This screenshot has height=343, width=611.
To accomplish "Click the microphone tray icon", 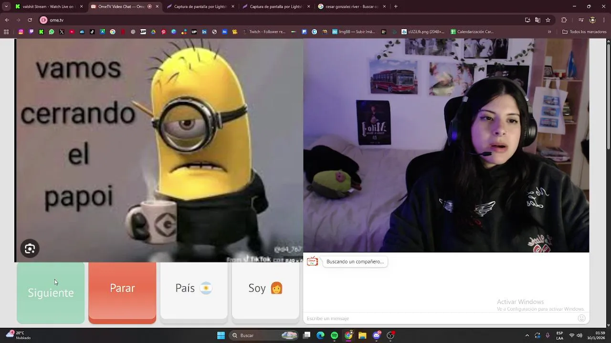I will pyautogui.click(x=548, y=335).
